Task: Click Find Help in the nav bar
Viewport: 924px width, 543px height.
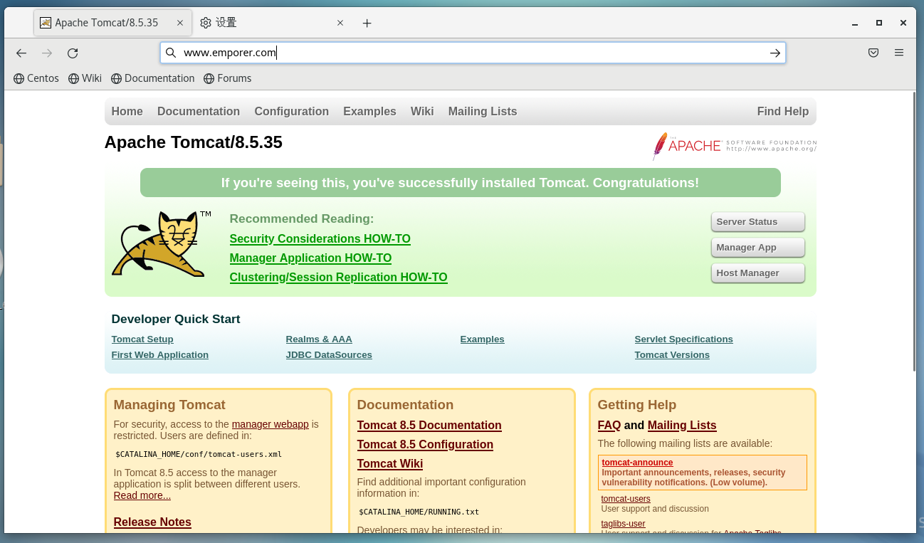Action: pos(783,111)
